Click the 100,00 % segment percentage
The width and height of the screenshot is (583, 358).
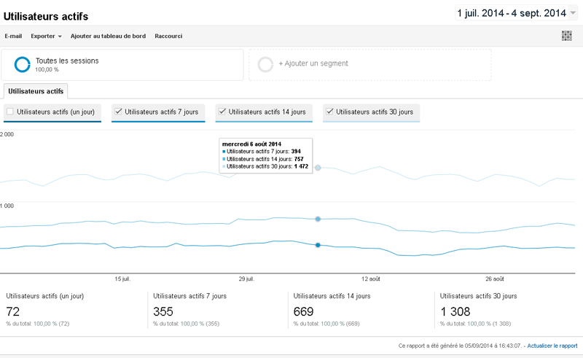pos(47,69)
